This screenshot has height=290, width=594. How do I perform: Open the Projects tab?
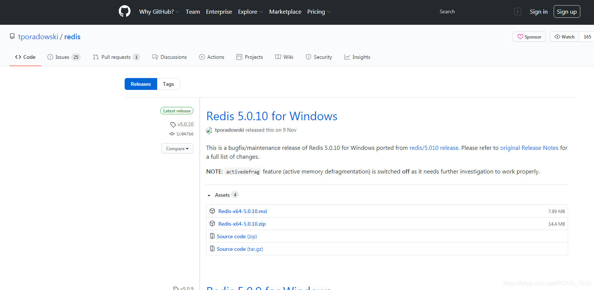click(250, 57)
